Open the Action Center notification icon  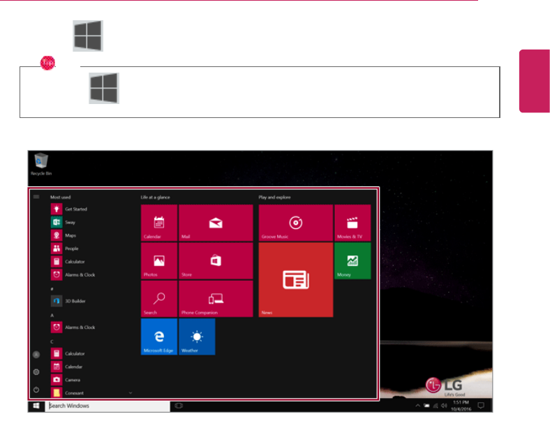pyautogui.click(x=482, y=406)
